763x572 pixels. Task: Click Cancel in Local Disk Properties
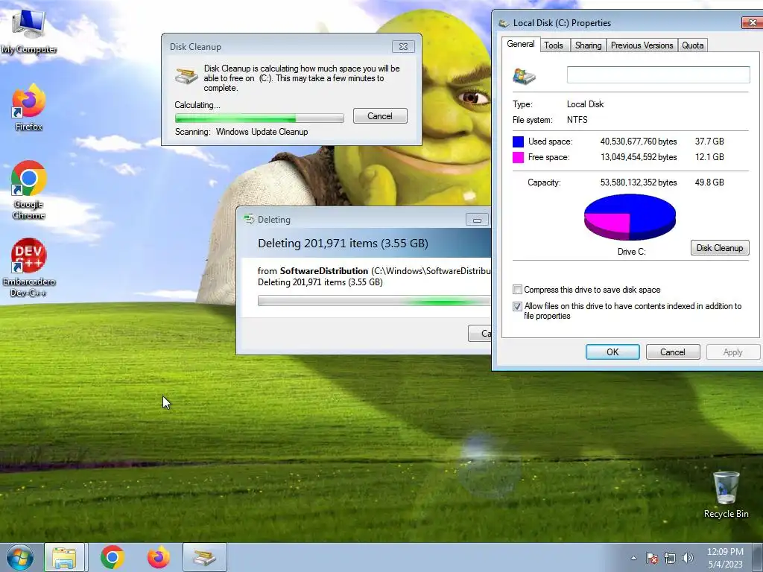[x=673, y=352]
